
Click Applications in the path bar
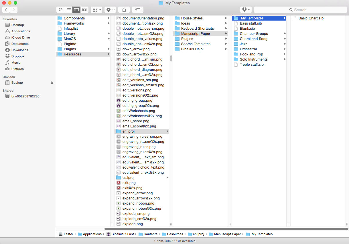click(x=92, y=234)
